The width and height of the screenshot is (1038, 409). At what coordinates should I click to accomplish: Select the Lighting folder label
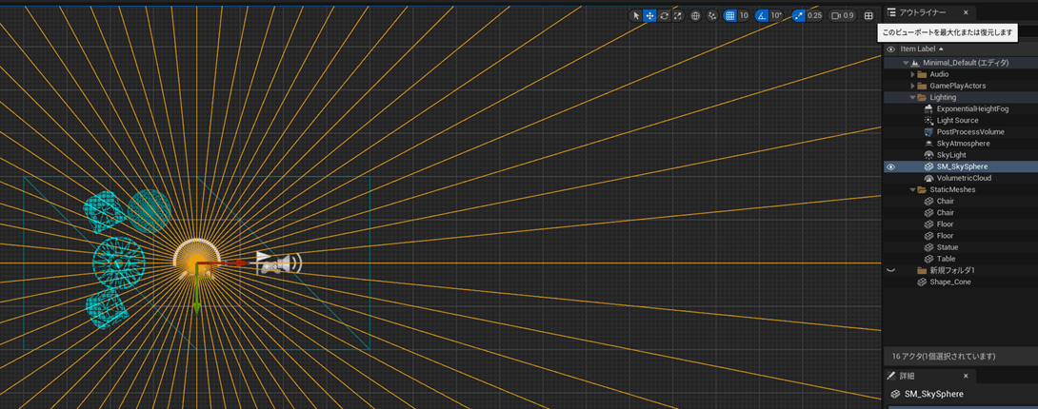[x=943, y=97]
